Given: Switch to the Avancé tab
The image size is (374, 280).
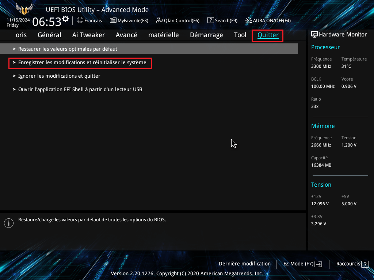Looking at the screenshot, I should (126, 35).
